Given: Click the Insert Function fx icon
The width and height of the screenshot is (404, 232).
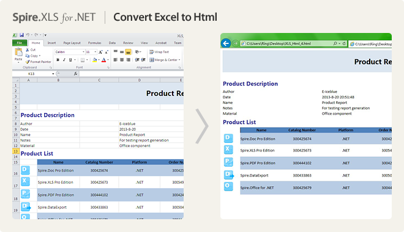Looking at the screenshot, I should [x=75, y=74].
